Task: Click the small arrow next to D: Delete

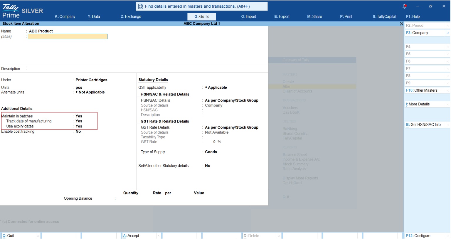Action: pyautogui.click(x=279, y=236)
